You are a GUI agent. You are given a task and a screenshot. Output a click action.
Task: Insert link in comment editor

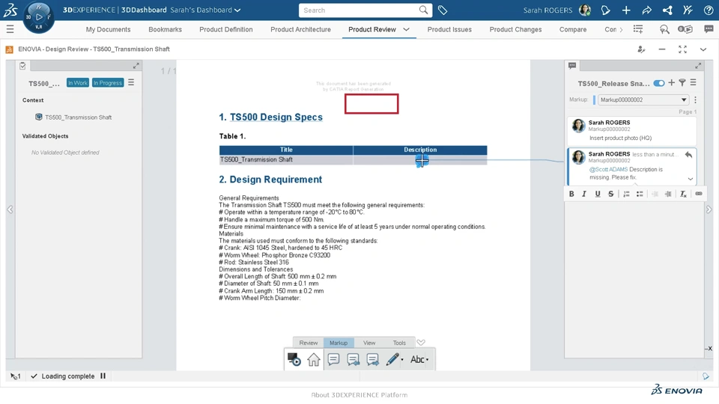point(698,194)
